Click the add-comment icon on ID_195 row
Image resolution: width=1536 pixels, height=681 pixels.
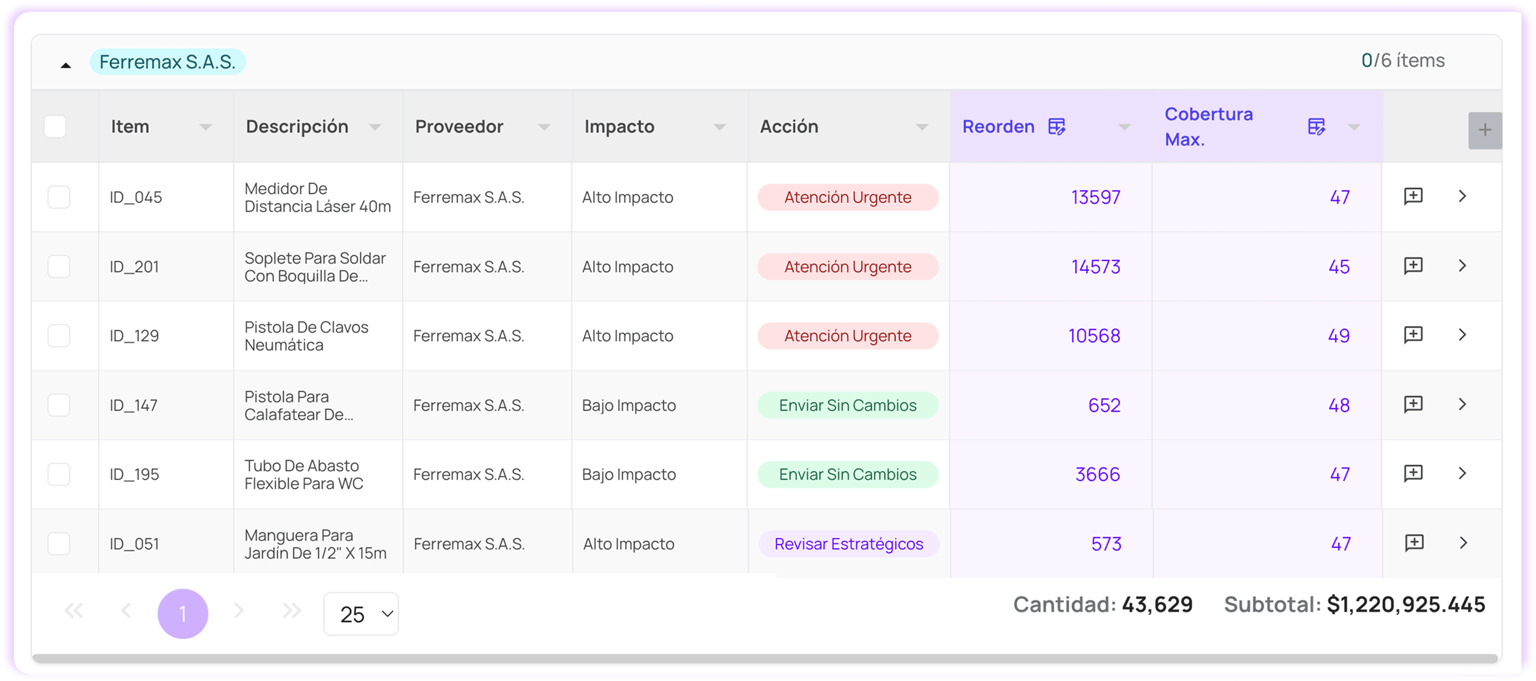click(1413, 474)
